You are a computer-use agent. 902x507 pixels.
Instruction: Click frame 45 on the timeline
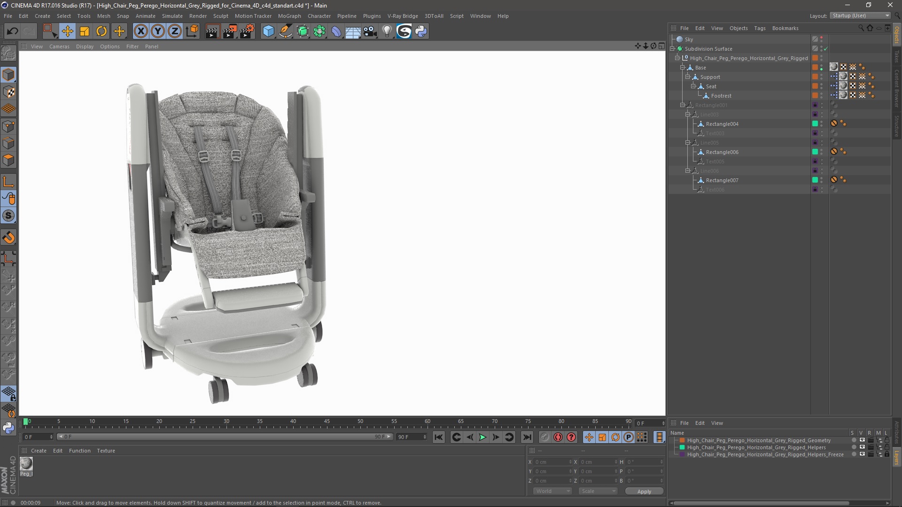[327, 422]
